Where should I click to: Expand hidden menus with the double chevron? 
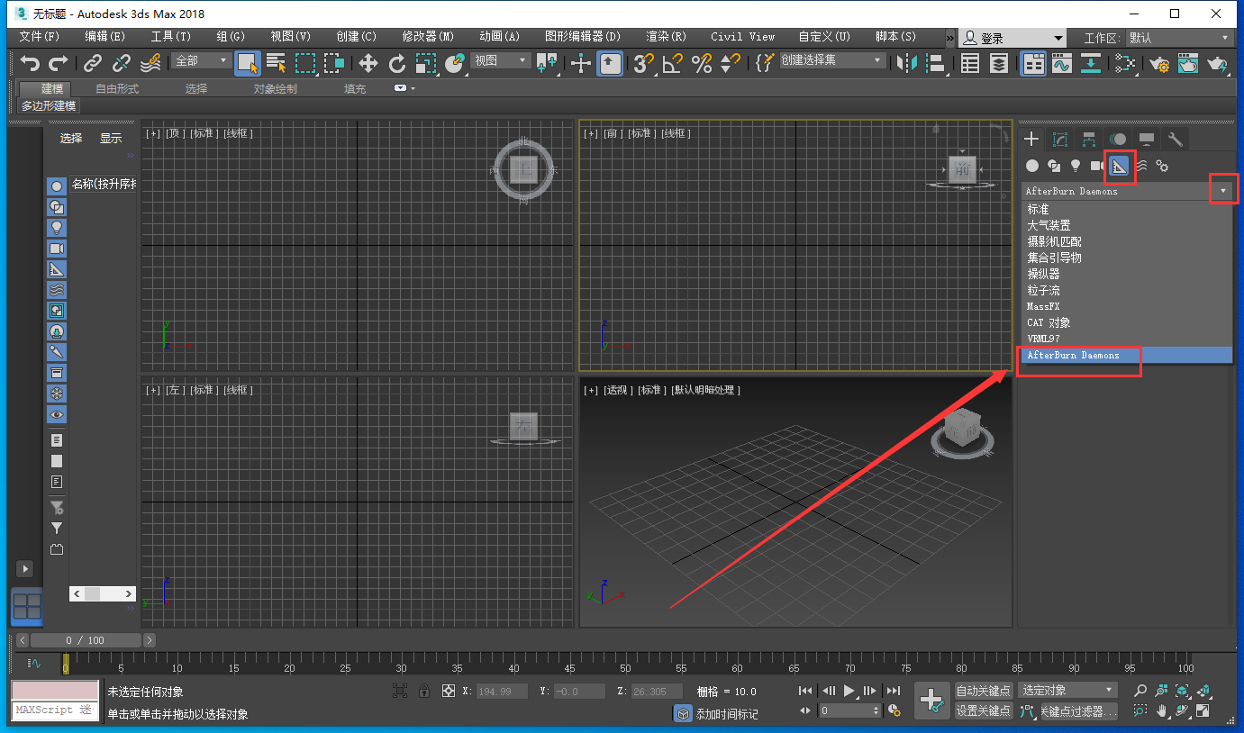point(949,38)
